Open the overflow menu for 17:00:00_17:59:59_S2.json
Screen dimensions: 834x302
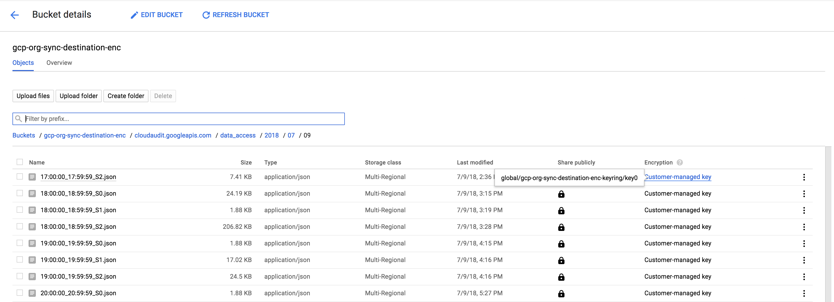point(804,177)
